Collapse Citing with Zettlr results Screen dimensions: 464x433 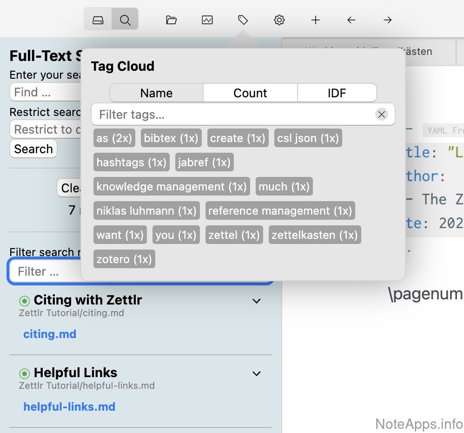(x=256, y=301)
